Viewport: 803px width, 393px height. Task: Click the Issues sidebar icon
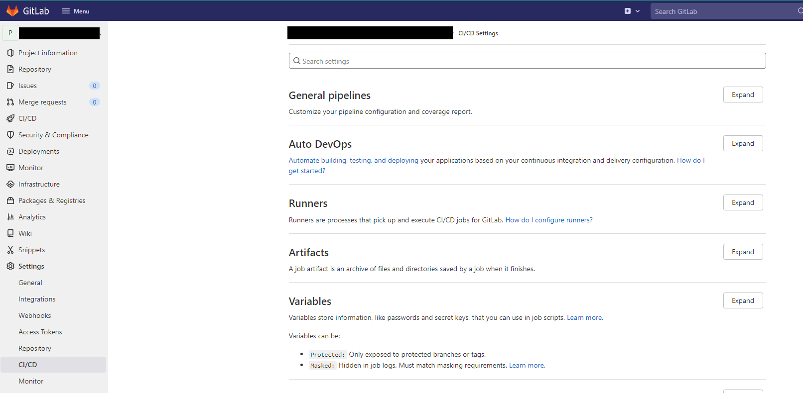pyautogui.click(x=10, y=86)
